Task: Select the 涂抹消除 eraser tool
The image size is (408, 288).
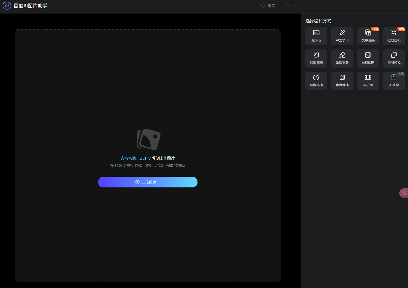Action: (342, 58)
